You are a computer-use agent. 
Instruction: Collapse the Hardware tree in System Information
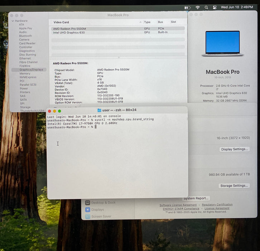[x=13, y=21]
